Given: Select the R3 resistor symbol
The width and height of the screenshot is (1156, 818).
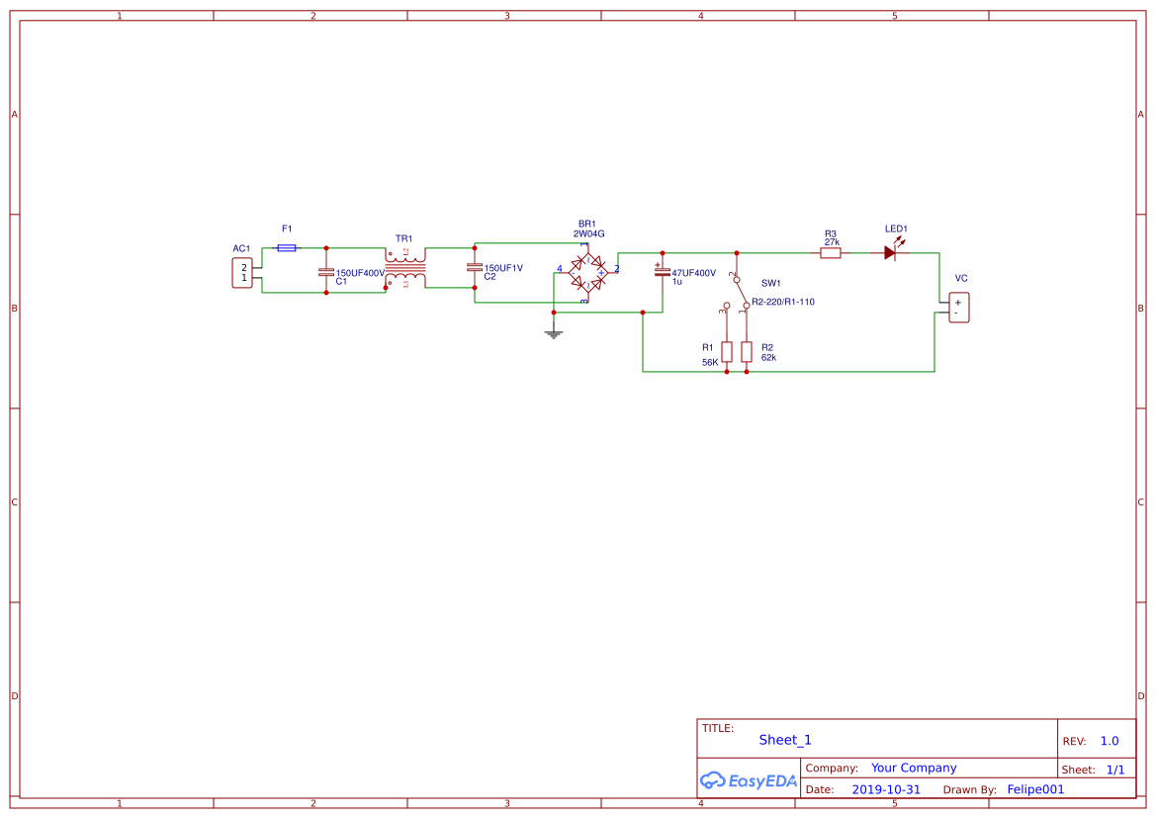Looking at the screenshot, I should click(831, 253).
